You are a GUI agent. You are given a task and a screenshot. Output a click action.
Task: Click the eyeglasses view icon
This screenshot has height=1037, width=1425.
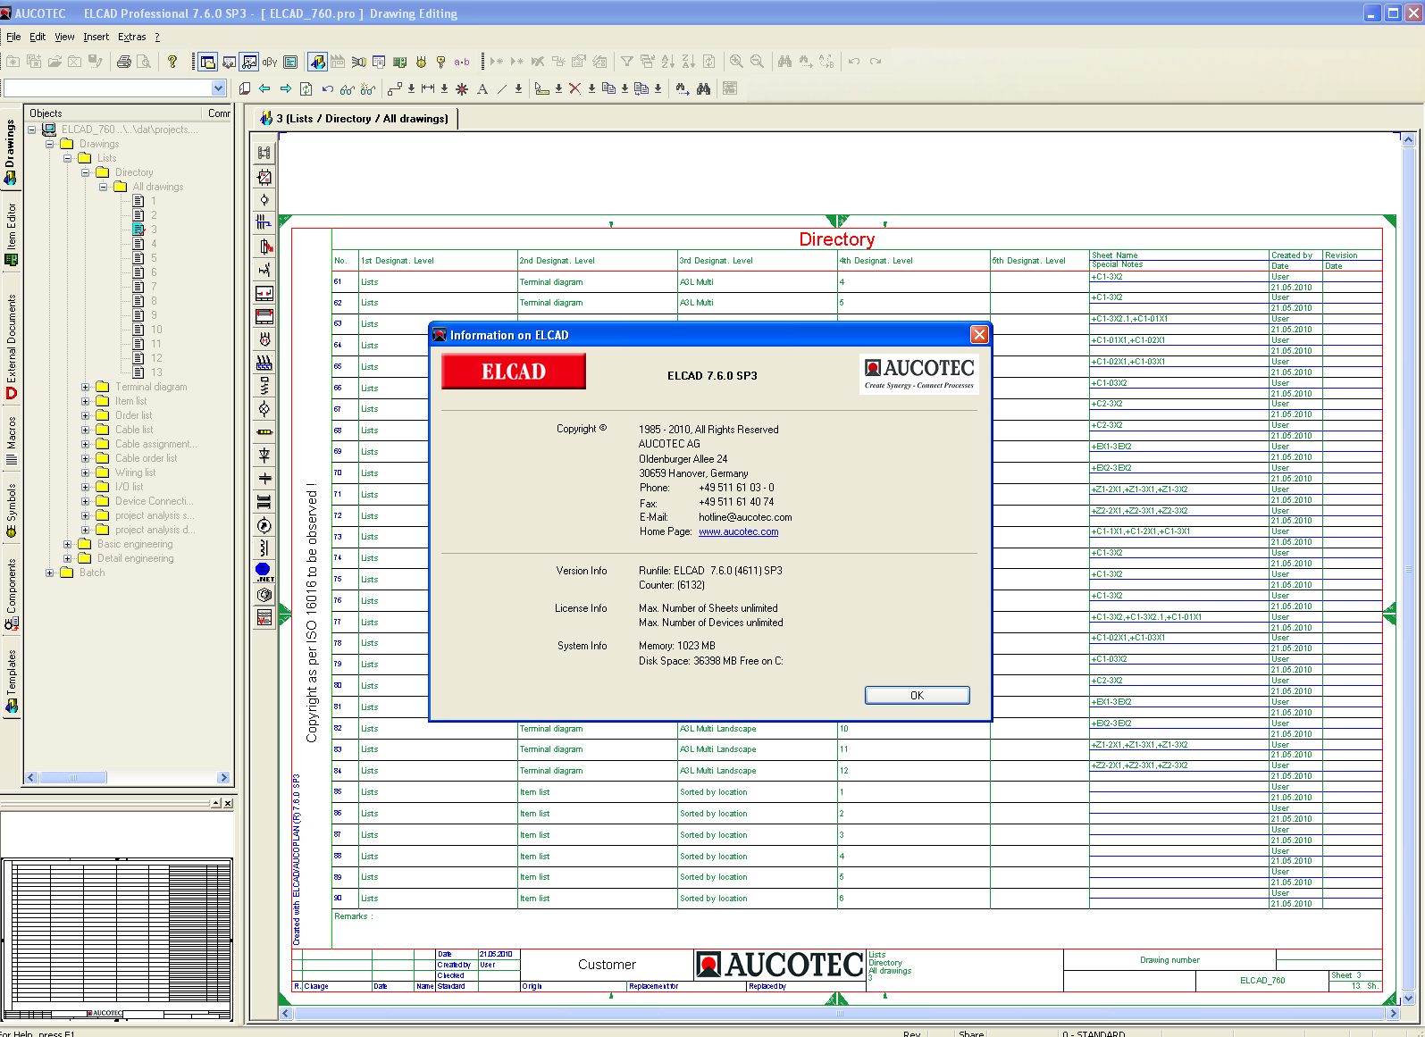(347, 88)
